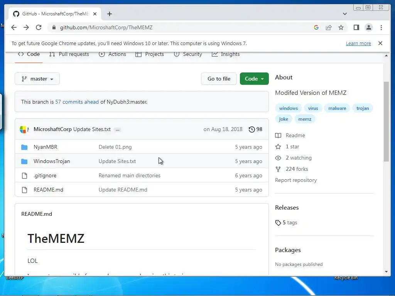Jump to Readme from About sidebar
Screen dimensions: 395x296
click(x=290, y=135)
